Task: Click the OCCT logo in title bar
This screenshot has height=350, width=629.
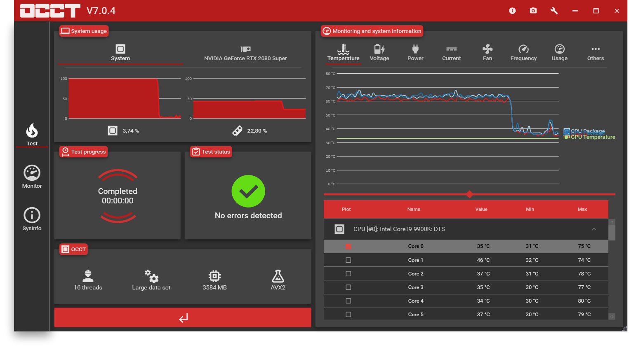Action: tap(50, 11)
